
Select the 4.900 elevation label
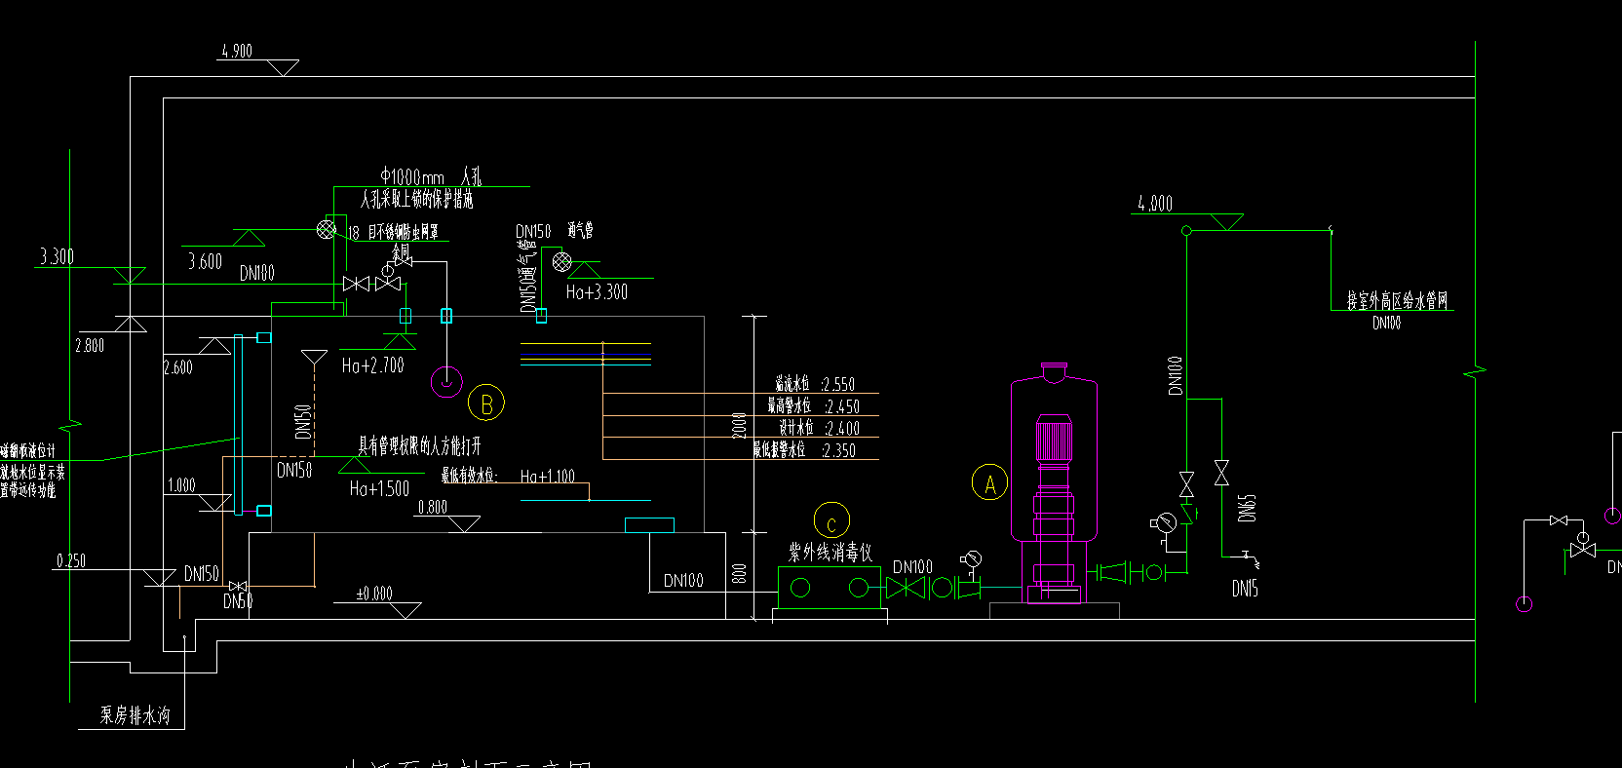pos(237,51)
